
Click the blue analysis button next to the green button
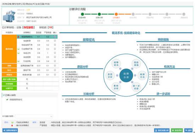point(162,130)
